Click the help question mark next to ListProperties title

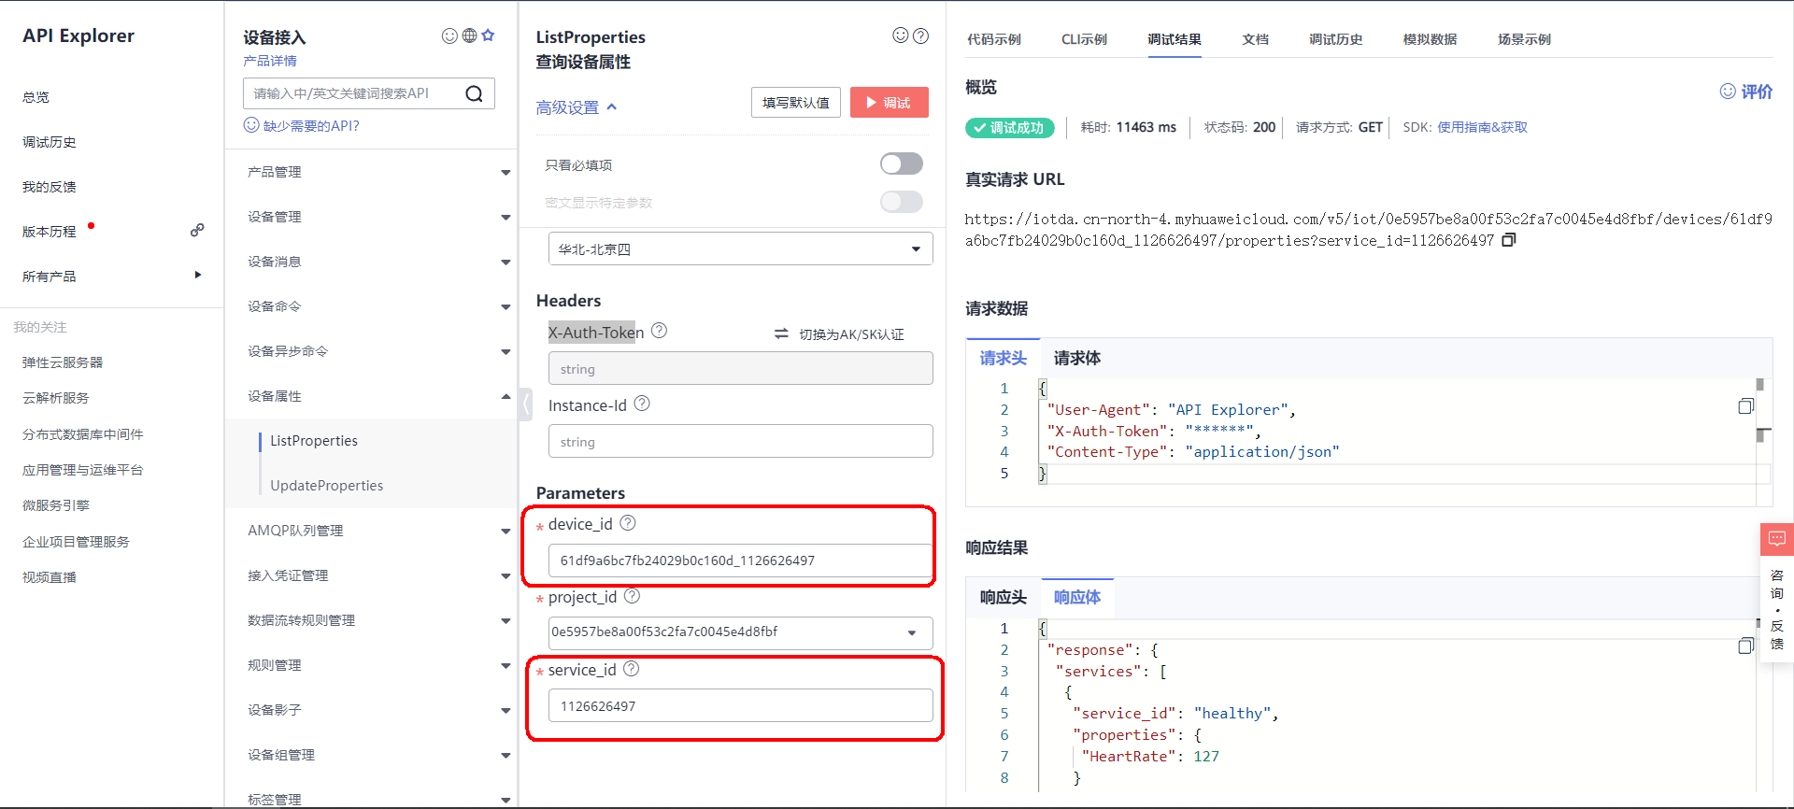tap(920, 35)
